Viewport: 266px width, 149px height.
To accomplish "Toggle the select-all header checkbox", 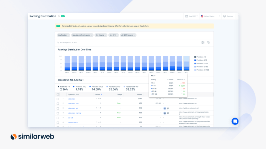I will (x=58, y=94).
